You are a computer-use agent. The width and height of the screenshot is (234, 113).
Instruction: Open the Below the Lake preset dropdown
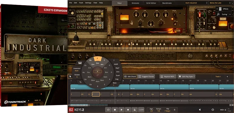[220, 3]
